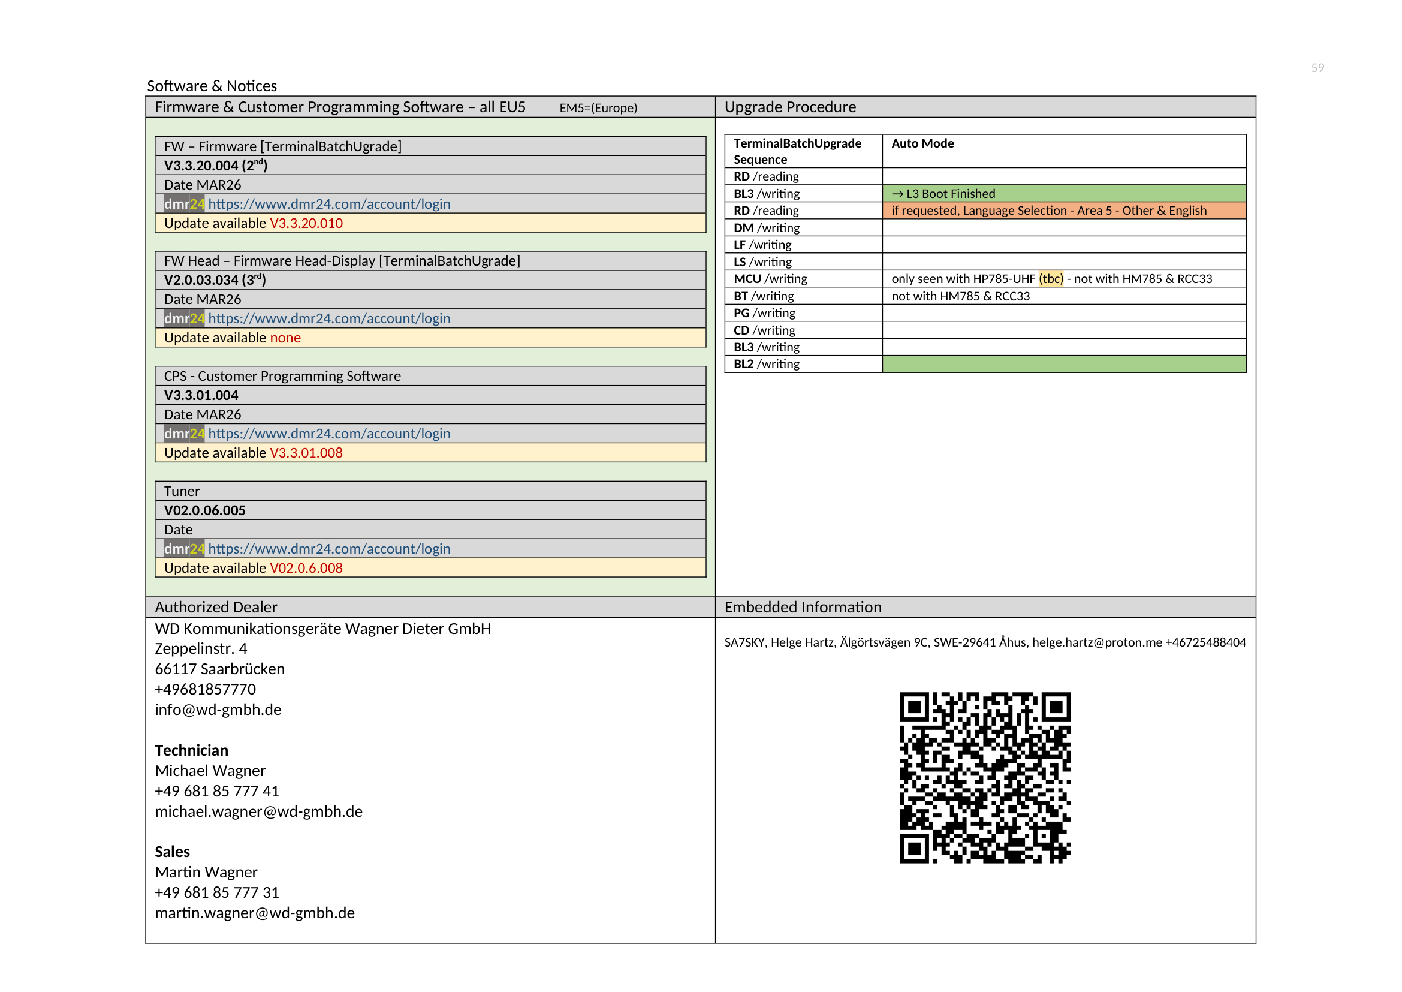Click the QR code under Embedded Information
This screenshot has width=1402, height=992.
click(985, 778)
